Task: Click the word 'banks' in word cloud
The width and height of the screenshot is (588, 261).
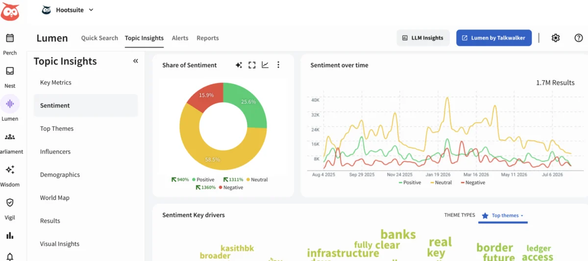Action: click(398, 235)
